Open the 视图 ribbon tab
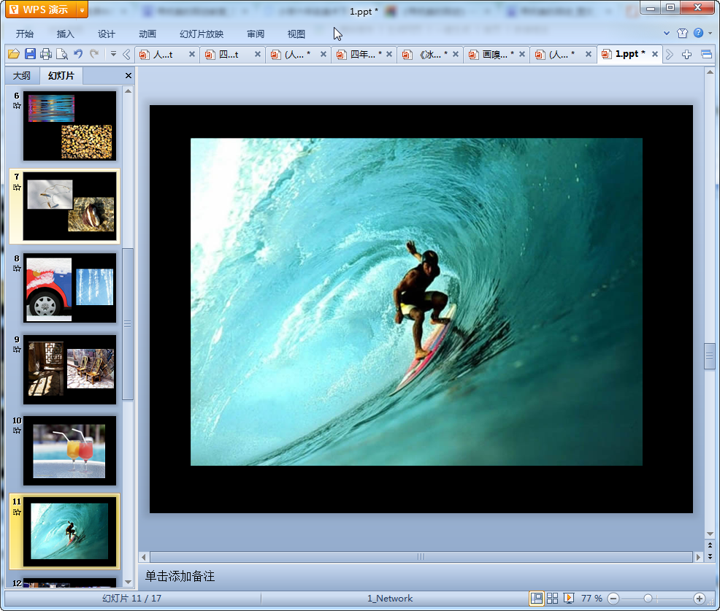This screenshot has height=611, width=720. 296,34
